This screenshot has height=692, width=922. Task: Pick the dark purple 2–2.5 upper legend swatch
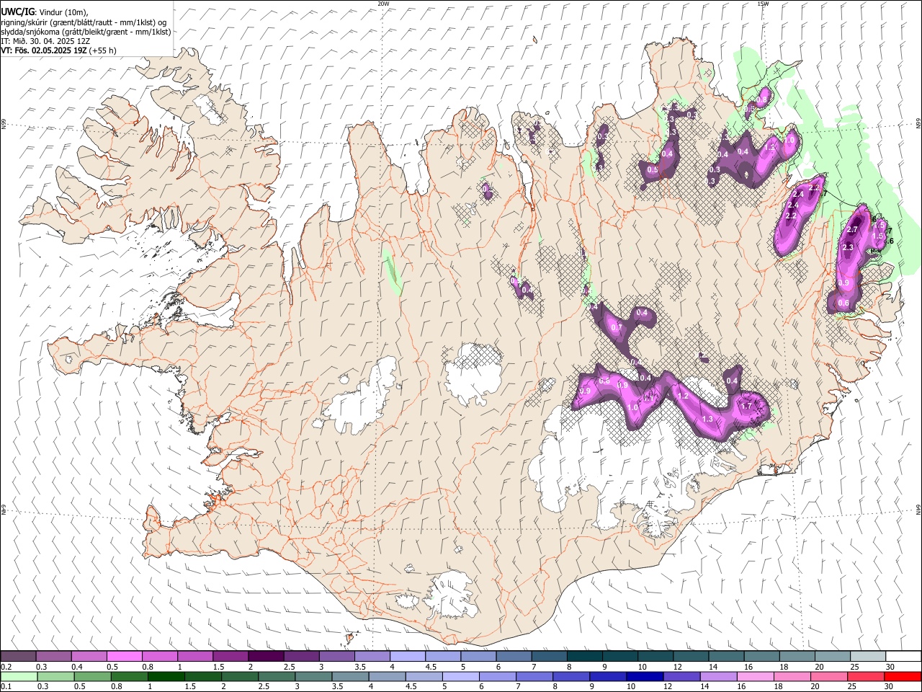click(266, 656)
